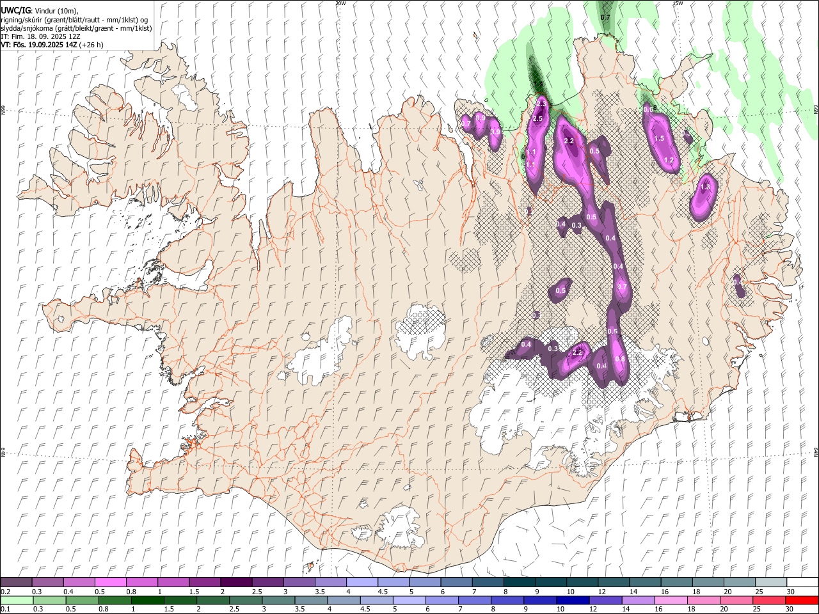
Task: Pick the 3 gray-green swatch in the lower legend row
Action: [278, 600]
